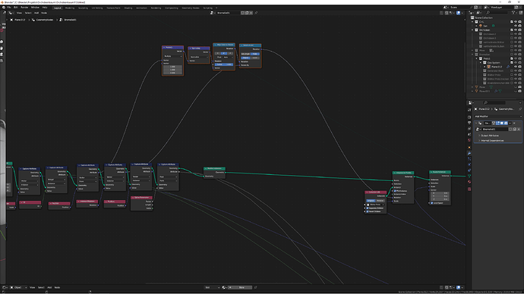Open the Render menu
This screenshot has width=524, height=294.
(x=24, y=8)
